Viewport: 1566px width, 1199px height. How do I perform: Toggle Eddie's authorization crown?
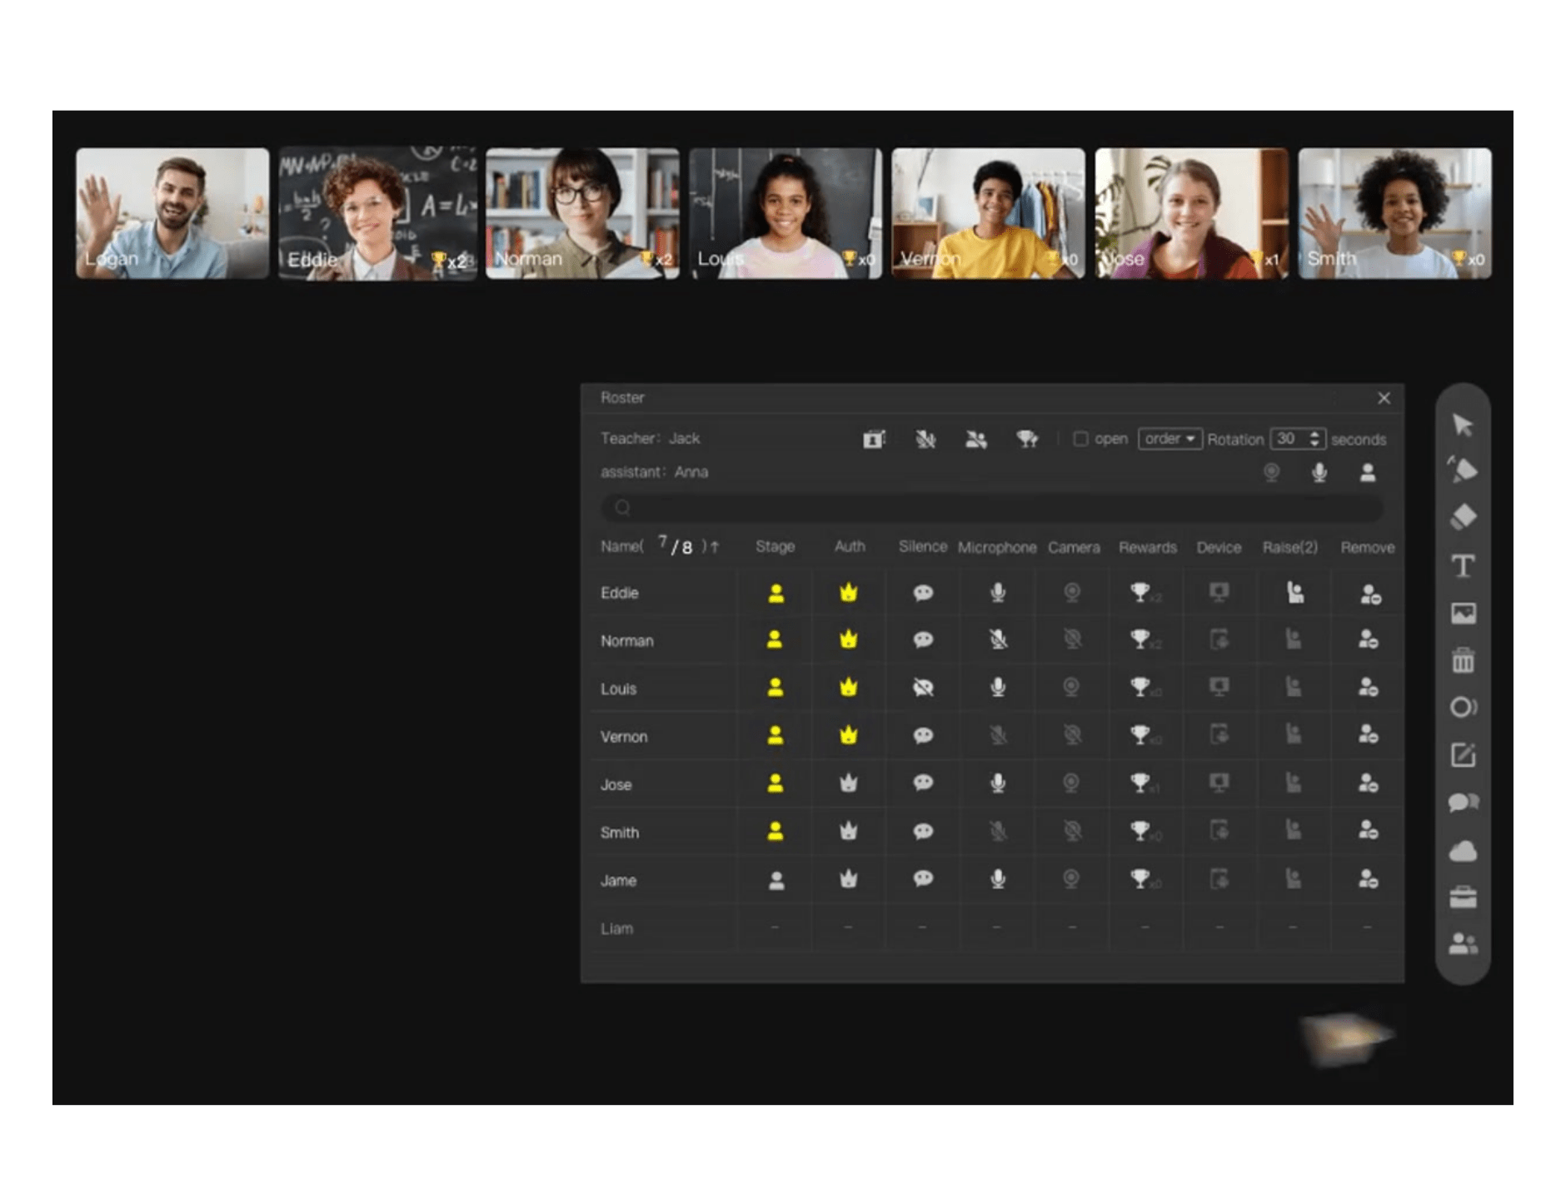point(849,593)
